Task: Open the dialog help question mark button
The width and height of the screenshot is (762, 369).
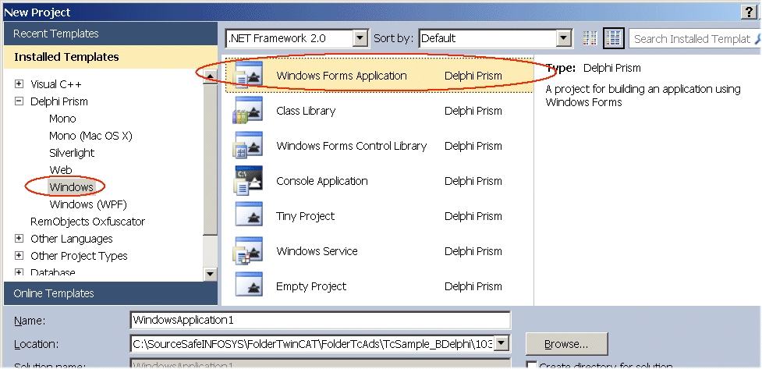Action: pos(749,12)
